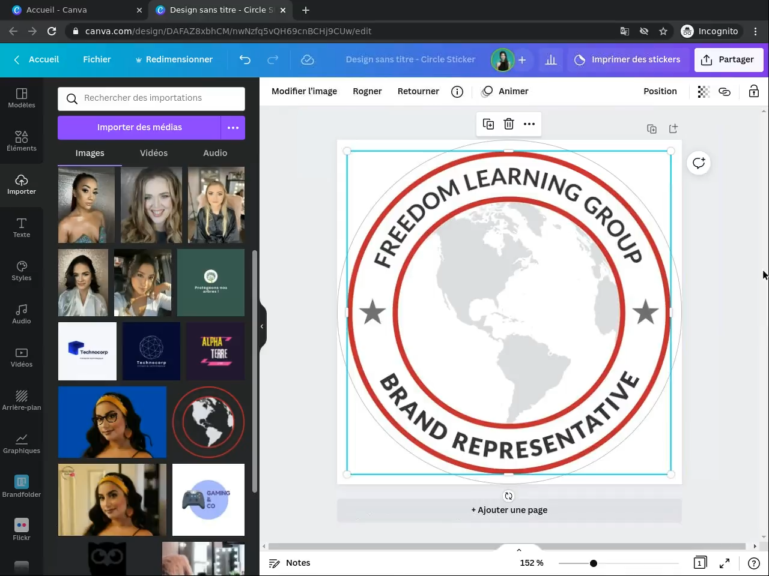Delete the selected element with trash icon
Image resolution: width=769 pixels, height=576 pixels.
click(x=509, y=124)
